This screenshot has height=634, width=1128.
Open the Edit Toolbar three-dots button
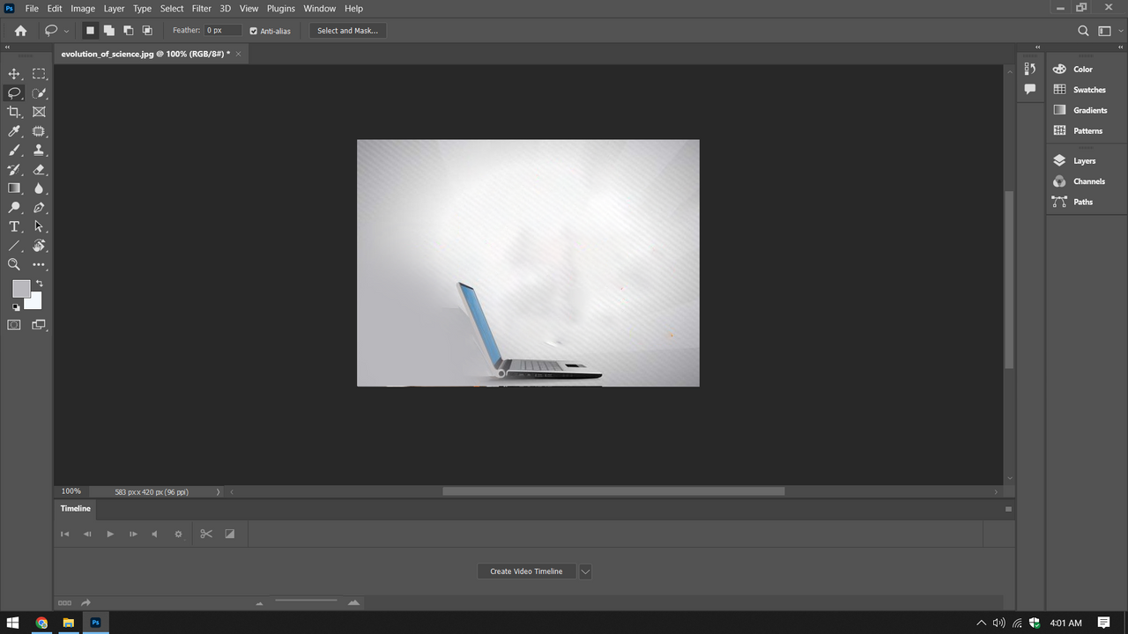tap(39, 264)
